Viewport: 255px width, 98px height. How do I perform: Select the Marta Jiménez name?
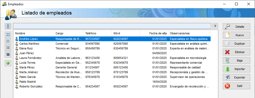(x=29, y=72)
